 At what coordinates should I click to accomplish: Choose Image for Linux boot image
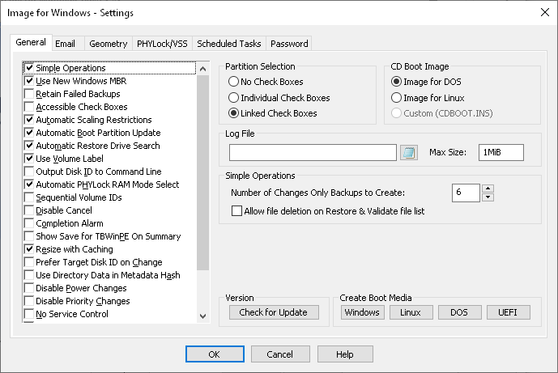[x=396, y=97]
